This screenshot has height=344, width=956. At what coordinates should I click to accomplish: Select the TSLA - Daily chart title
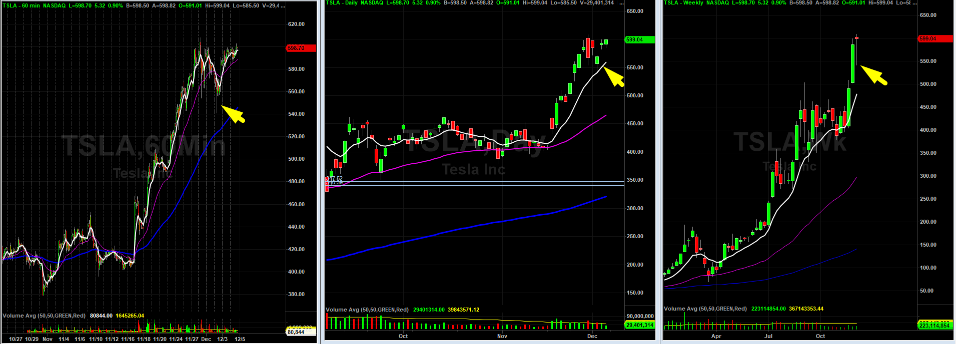point(342,3)
